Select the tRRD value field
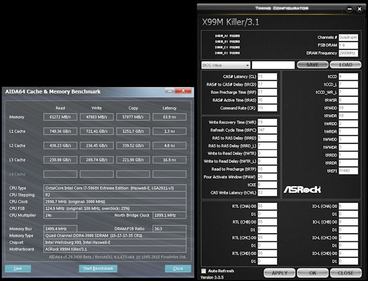The height and width of the screenshot is (281, 368). pos(267,138)
